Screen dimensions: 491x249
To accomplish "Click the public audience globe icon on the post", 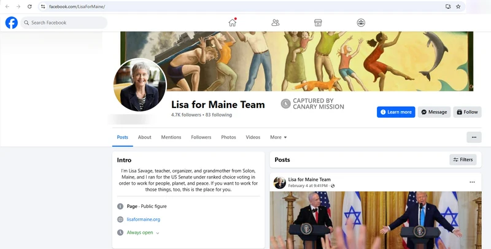I will pos(333,186).
